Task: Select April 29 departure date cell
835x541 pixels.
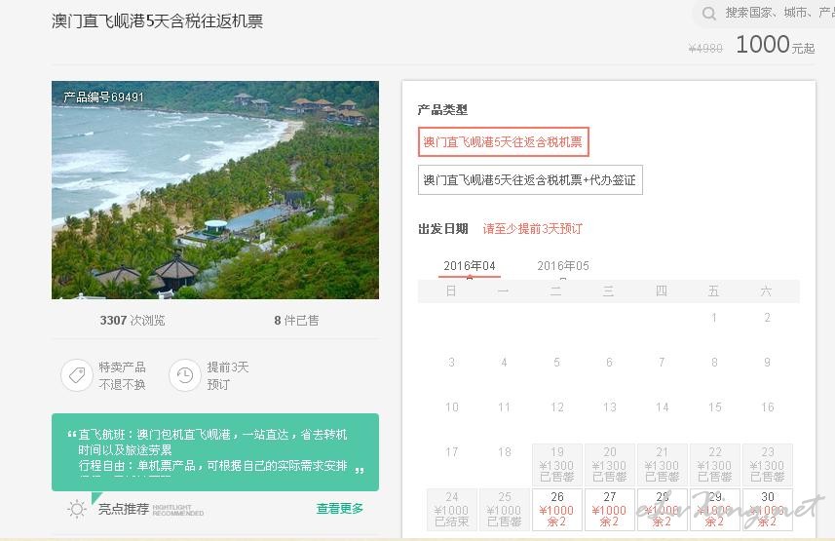Action: pos(715,509)
